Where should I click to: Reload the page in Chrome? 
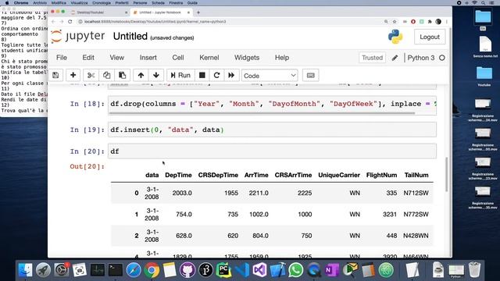[x=70, y=22]
